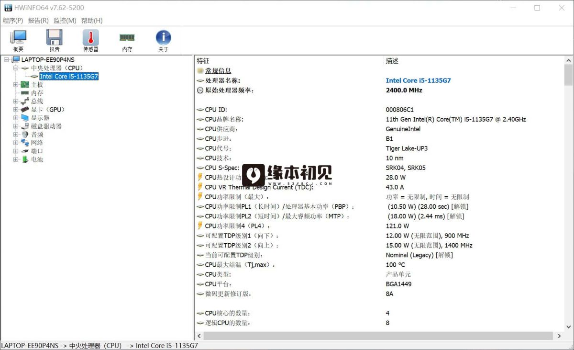Screen dimensions: 574x350
Task: Click [解锁] link on the PL1 row
Action: [460, 206]
